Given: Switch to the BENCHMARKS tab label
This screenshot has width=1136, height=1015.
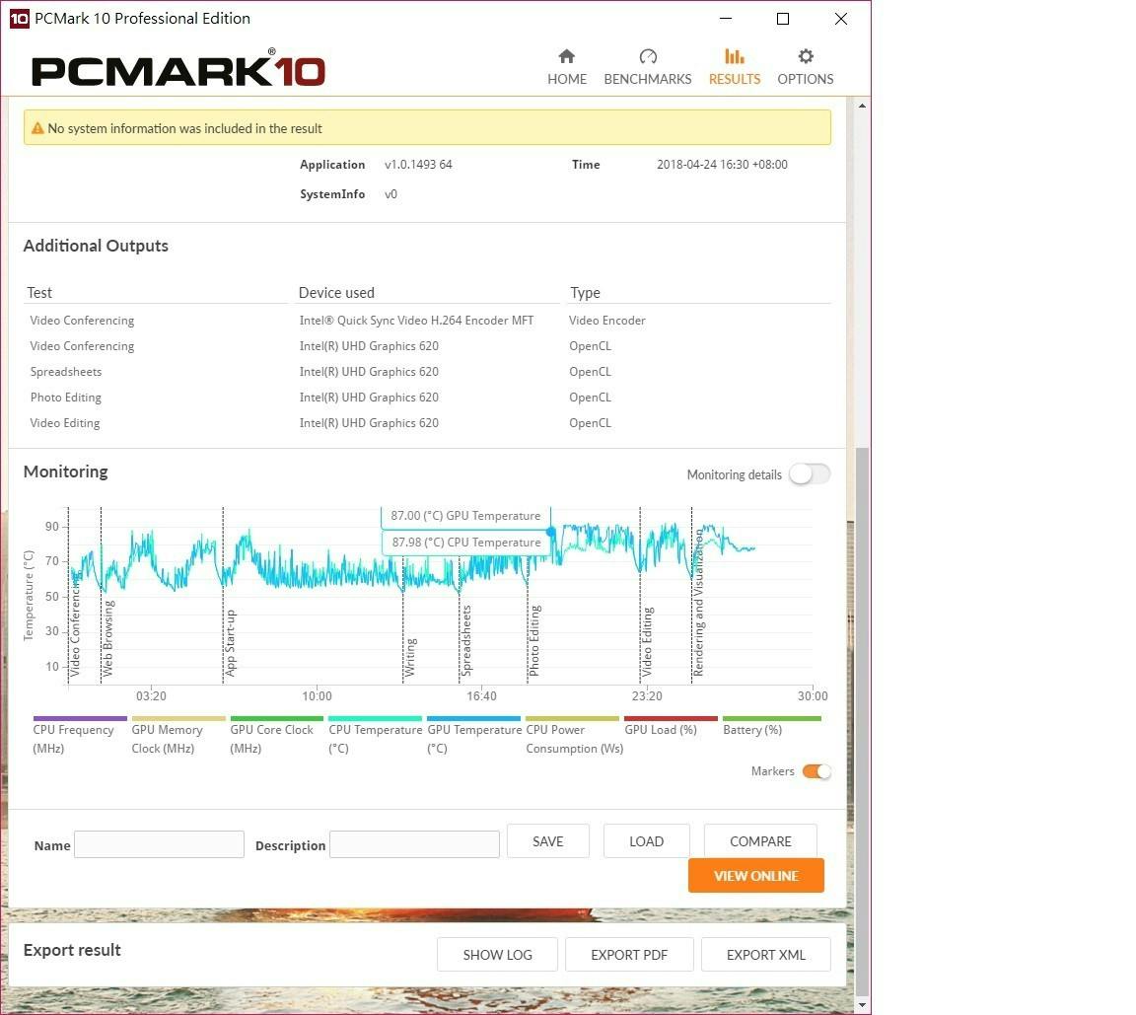Looking at the screenshot, I should click(648, 79).
